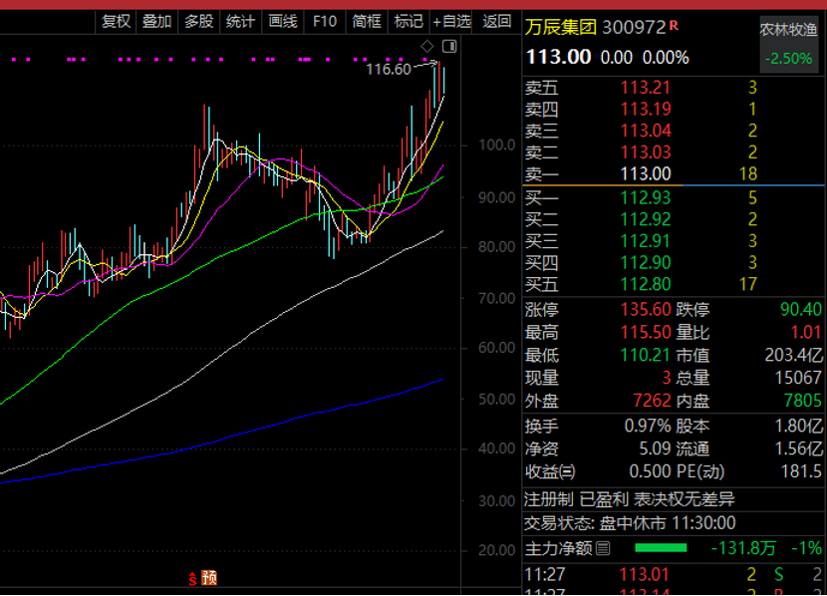Click the 116.60 high price label
This screenshot has width=827, height=596.
(389, 69)
